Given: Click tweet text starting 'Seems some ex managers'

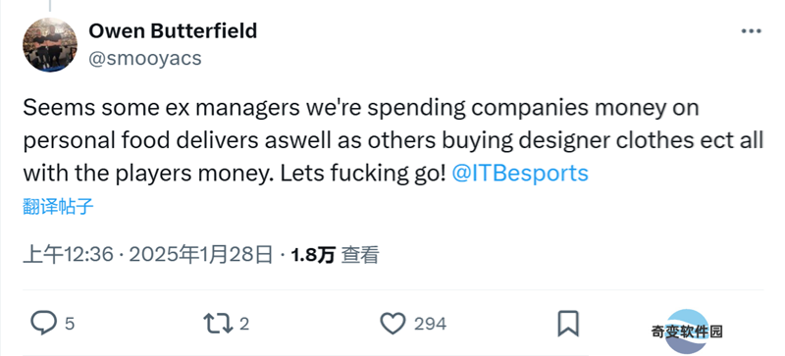Looking at the screenshot, I should point(393,140).
